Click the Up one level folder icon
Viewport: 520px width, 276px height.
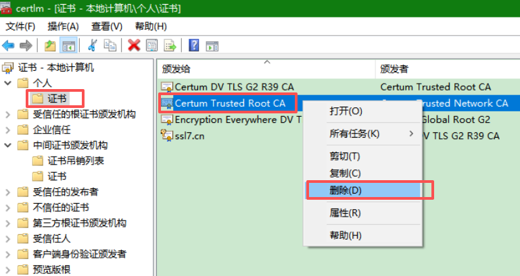49,45
